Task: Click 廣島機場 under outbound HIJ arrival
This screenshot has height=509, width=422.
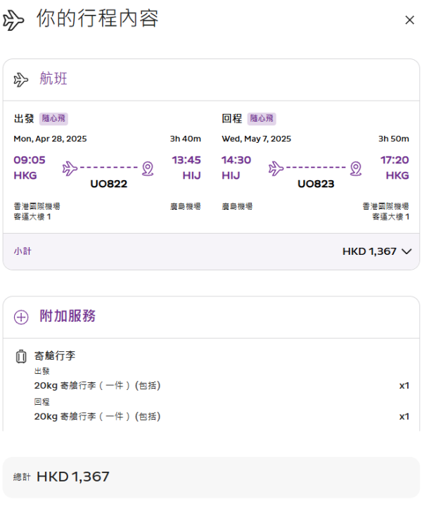Action: point(186,206)
